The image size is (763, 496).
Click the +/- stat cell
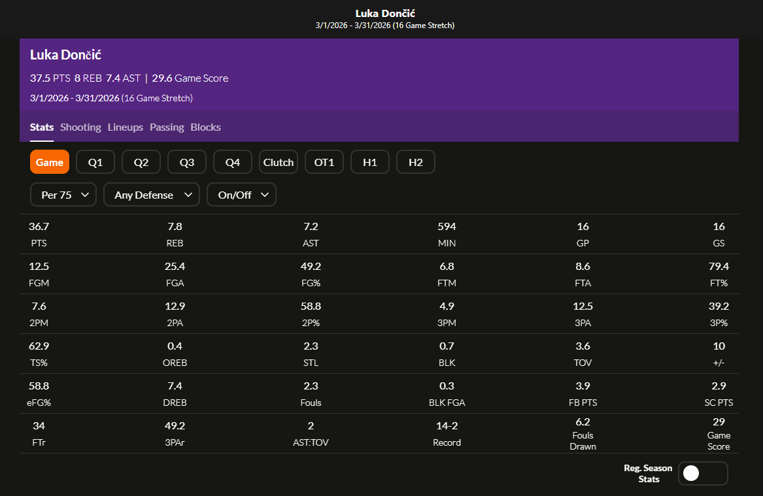point(719,354)
